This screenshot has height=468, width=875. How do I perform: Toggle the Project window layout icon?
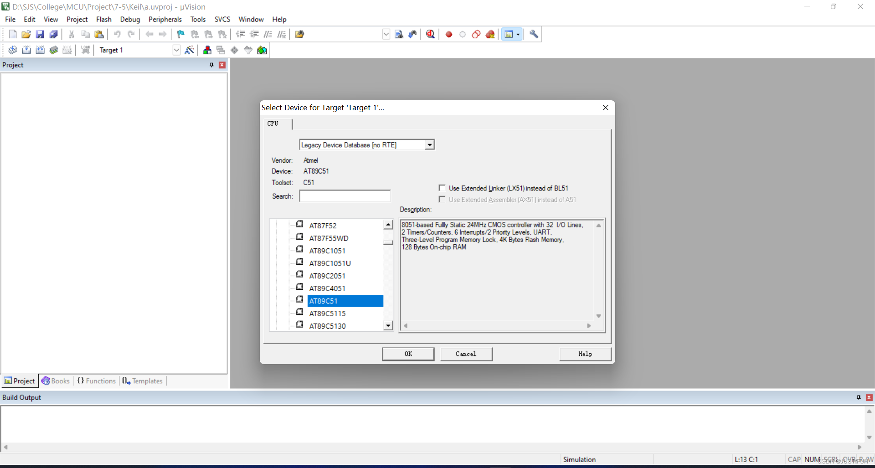(509, 34)
